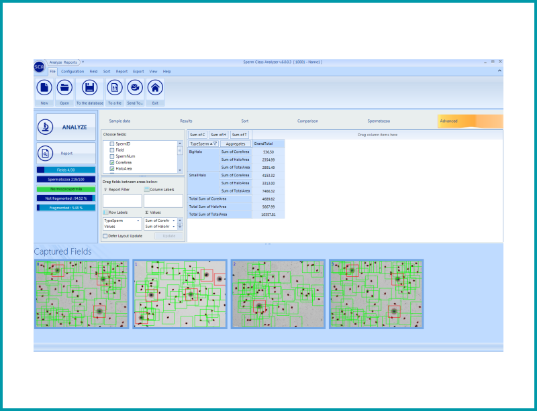Select captured field thumbnail 0
The width and height of the screenshot is (537, 411).
click(81, 294)
